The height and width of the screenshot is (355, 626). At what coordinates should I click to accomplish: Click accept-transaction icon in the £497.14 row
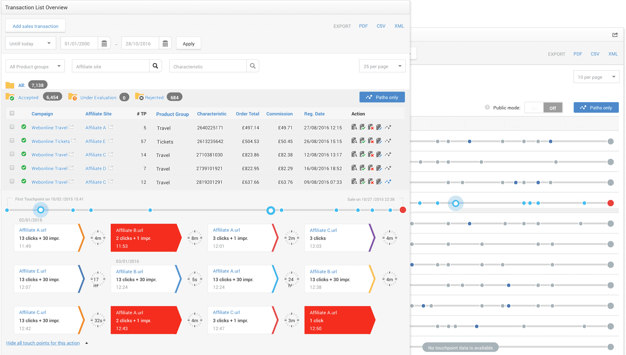click(x=362, y=127)
